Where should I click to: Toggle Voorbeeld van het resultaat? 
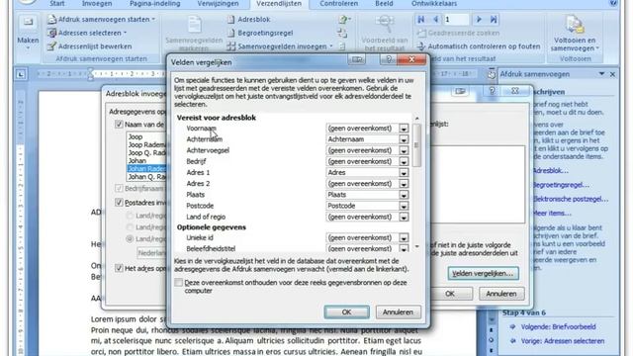click(x=385, y=33)
